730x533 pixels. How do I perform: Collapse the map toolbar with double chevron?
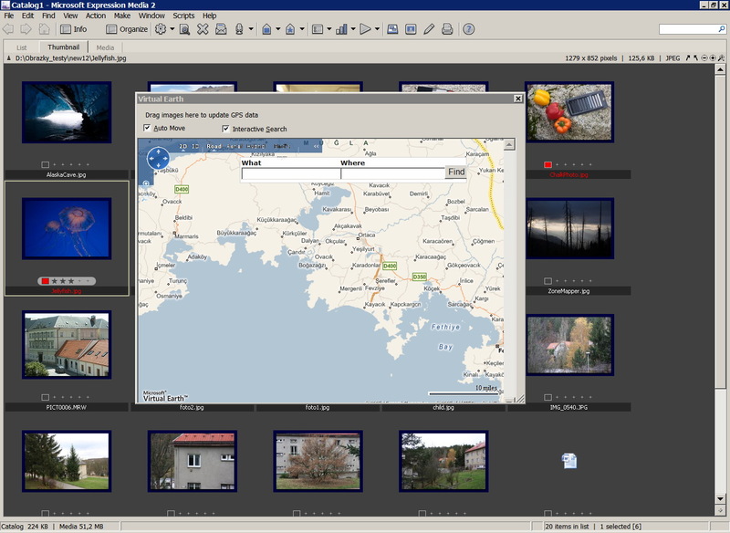317,146
